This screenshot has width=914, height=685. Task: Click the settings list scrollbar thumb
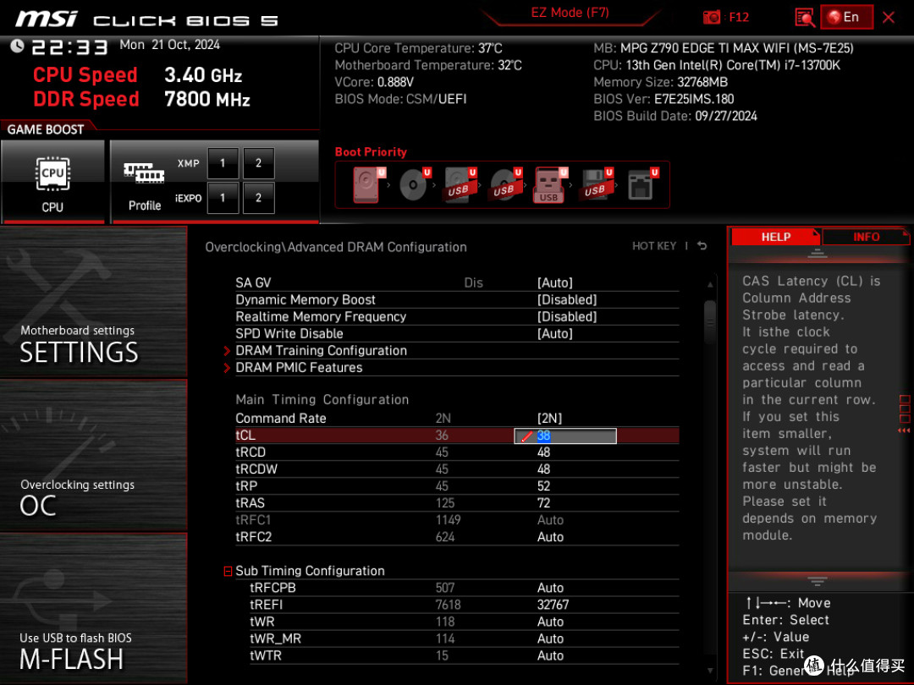click(709, 322)
